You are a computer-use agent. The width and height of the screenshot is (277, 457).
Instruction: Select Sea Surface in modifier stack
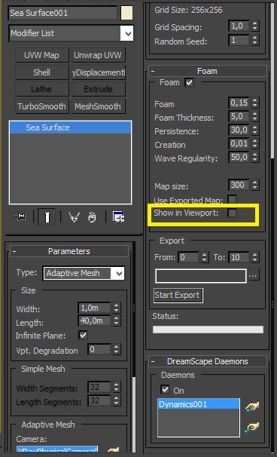click(71, 127)
